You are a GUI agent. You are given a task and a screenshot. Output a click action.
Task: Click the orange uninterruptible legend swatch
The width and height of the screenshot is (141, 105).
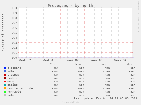point(5,88)
